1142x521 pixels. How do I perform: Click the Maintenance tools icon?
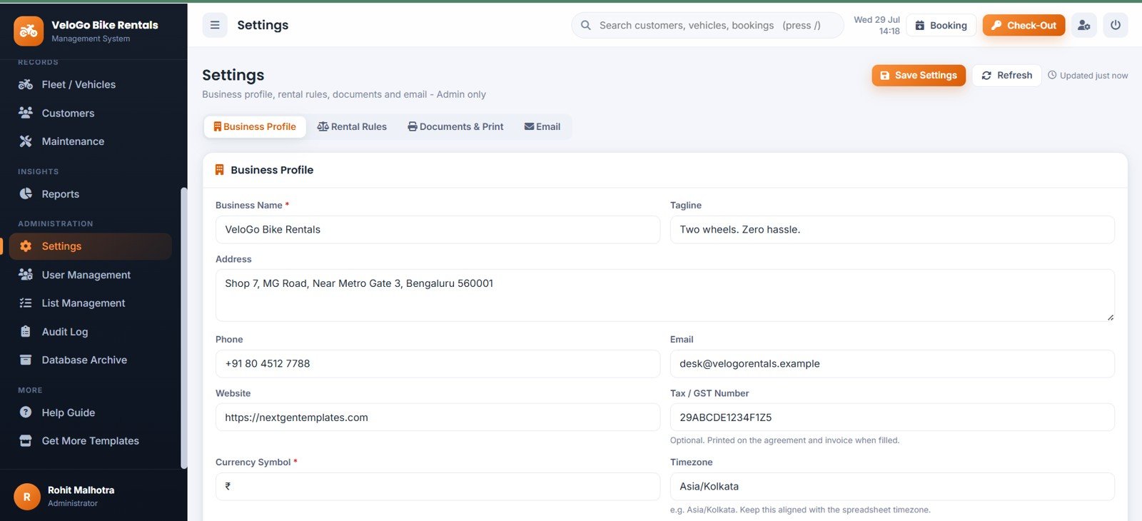tap(26, 141)
